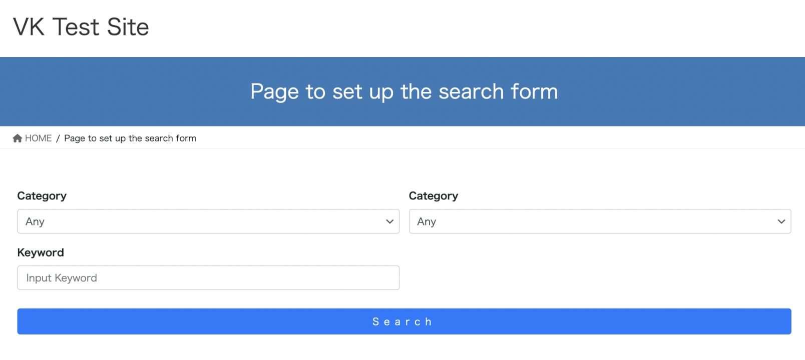
Task: Navigate home via the breadcrumb house icon
Action: pyautogui.click(x=17, y=137)
